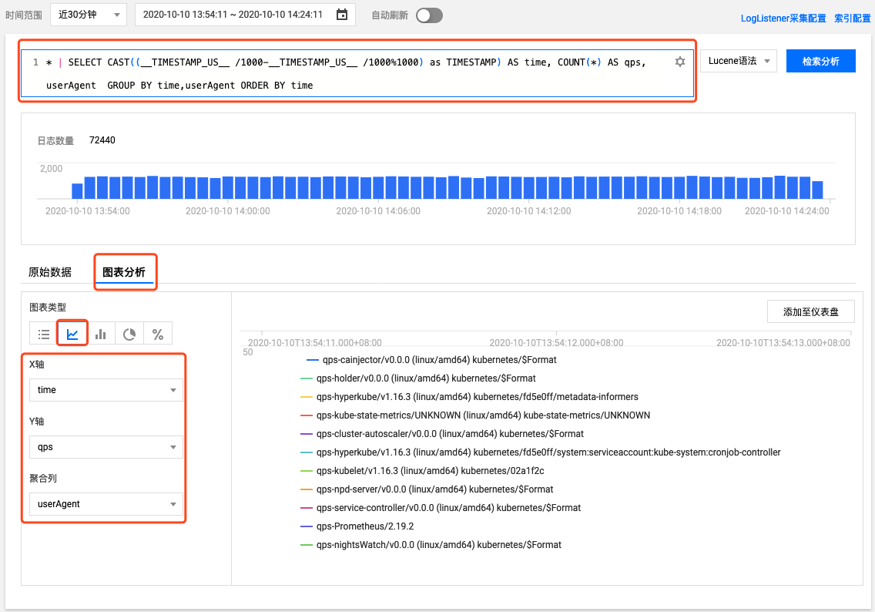
Task: Select the table chart type icon
Action: 44,334
